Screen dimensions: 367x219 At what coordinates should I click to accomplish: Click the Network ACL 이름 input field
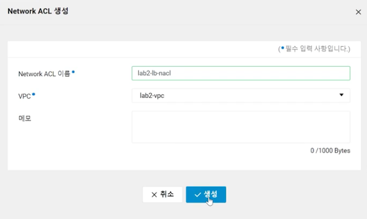click(x=241, y=73)
